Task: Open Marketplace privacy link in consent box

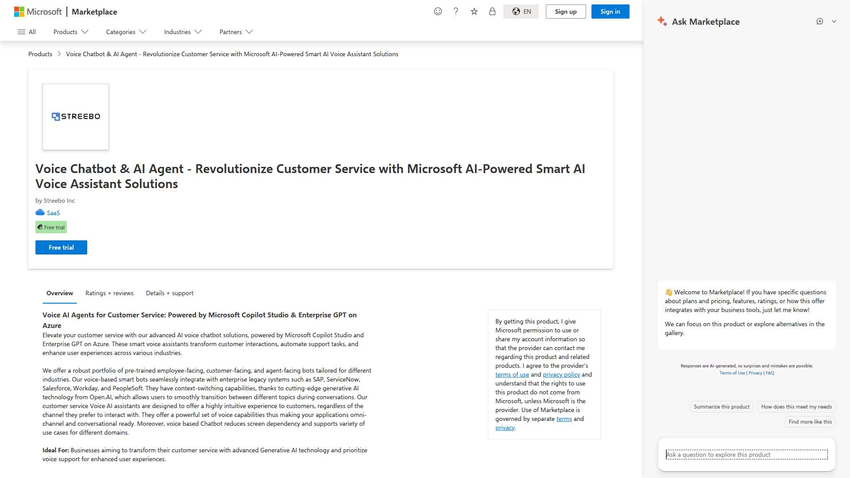Action: 505,428
